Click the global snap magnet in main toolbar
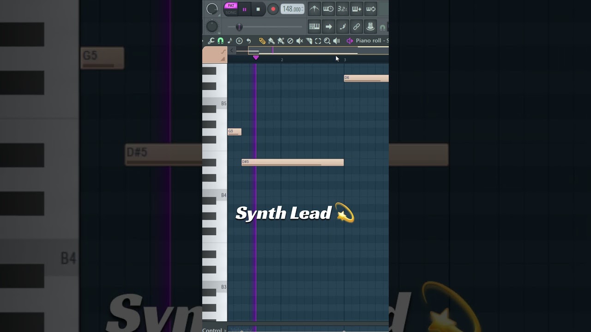591x332 pixels. (x=383, y=28)
